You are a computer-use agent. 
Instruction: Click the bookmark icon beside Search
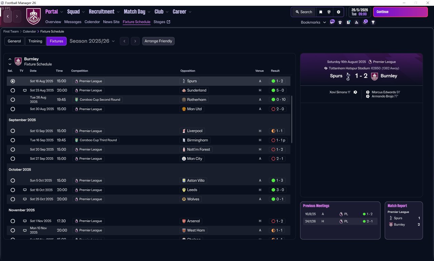click(321, 12)
